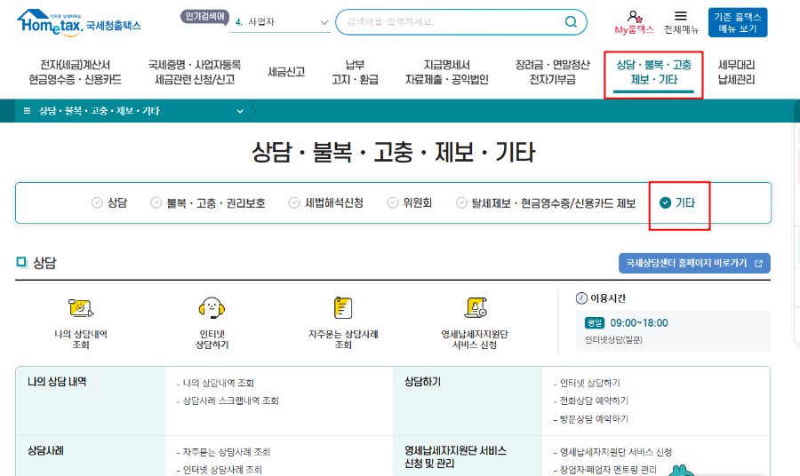800x476 pixels.
Task: Open 상담사례 스크랩내역 조회 link
Action: click(230, 401)
